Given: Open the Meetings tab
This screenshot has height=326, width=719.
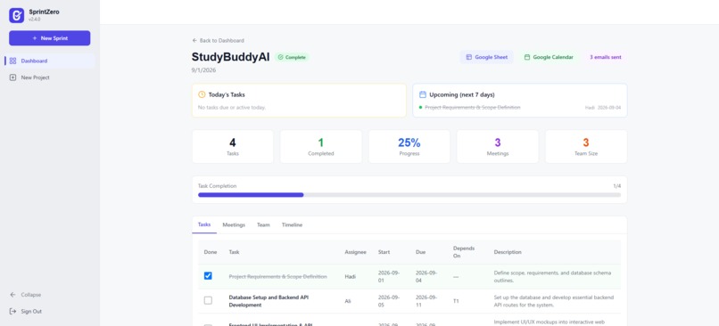Looking at the screenshot, I should click(234, 224).
